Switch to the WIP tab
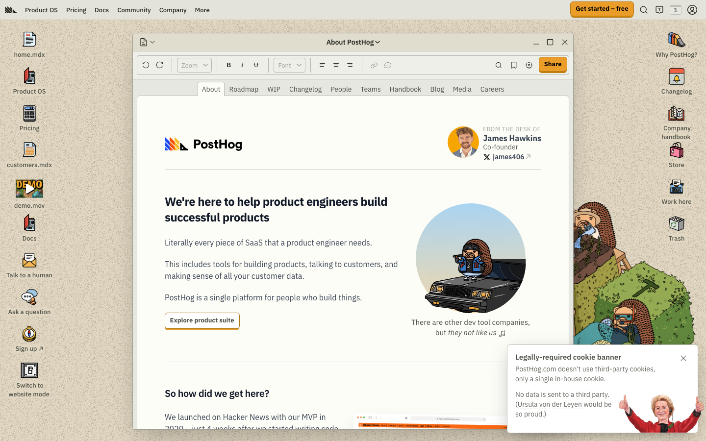The width and height of the screenshot is (706, 441). 274,89
